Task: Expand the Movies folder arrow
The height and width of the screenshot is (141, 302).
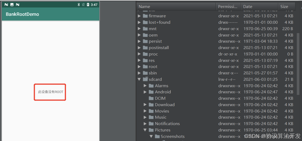Action: [145, 111]
